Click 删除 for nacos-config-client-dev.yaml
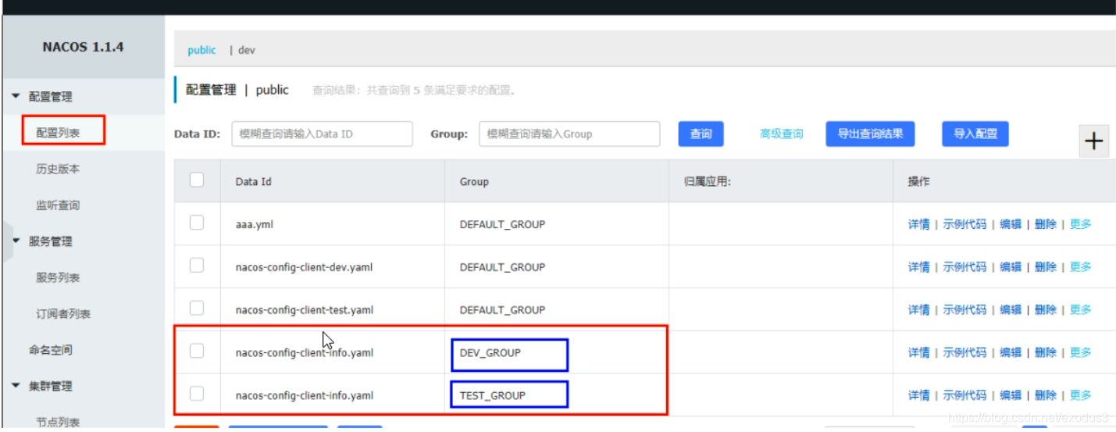This screenshot has height=432, width=1116. point(1046,266)
